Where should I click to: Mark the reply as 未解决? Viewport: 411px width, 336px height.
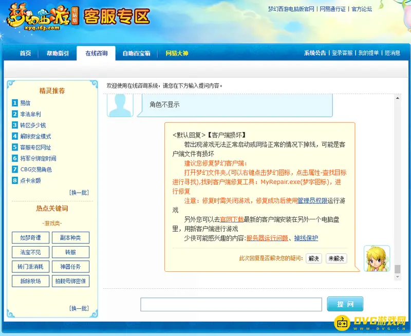tap(337, 258)
